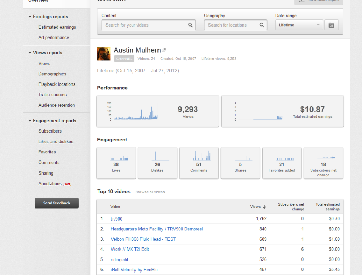This screenshot has width=362, height=275.
Task: Go to Demographics report
Action: (52, 74)
